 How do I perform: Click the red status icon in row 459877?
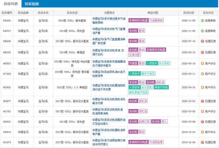202,101
